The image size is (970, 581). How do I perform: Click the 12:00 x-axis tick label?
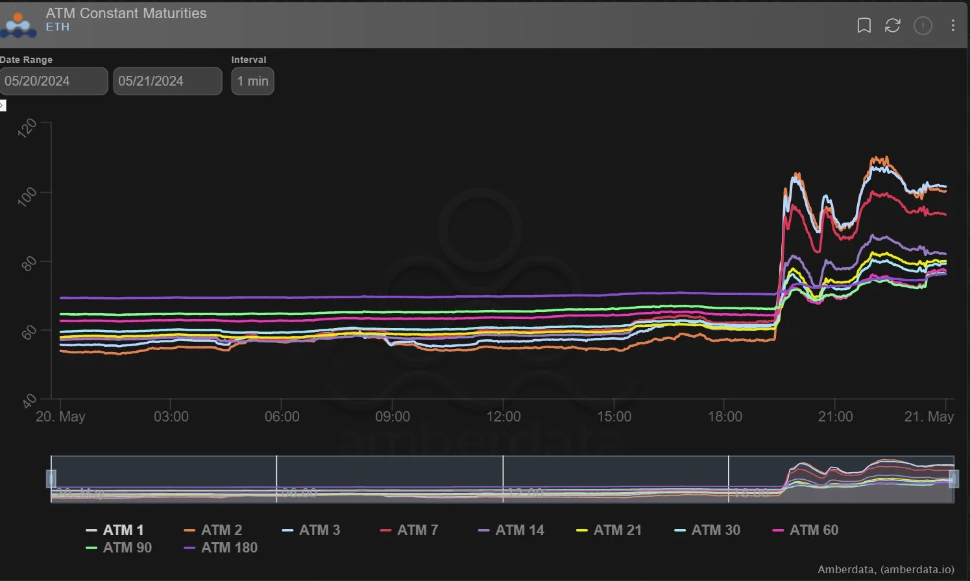click(503, 416)
